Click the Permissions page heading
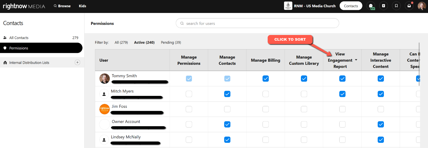The image size is (428, 148). [102, 23]
